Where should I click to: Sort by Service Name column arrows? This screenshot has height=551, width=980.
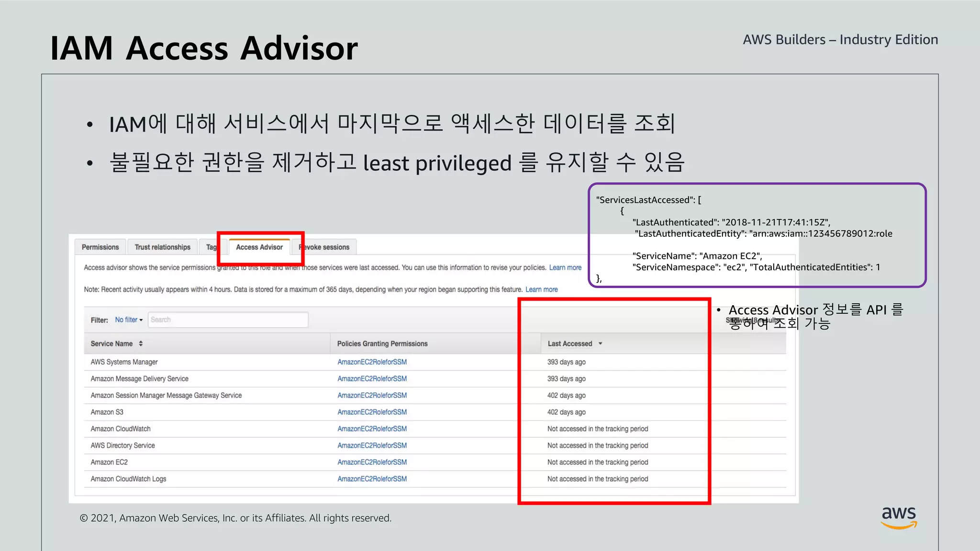pos(141,343)
